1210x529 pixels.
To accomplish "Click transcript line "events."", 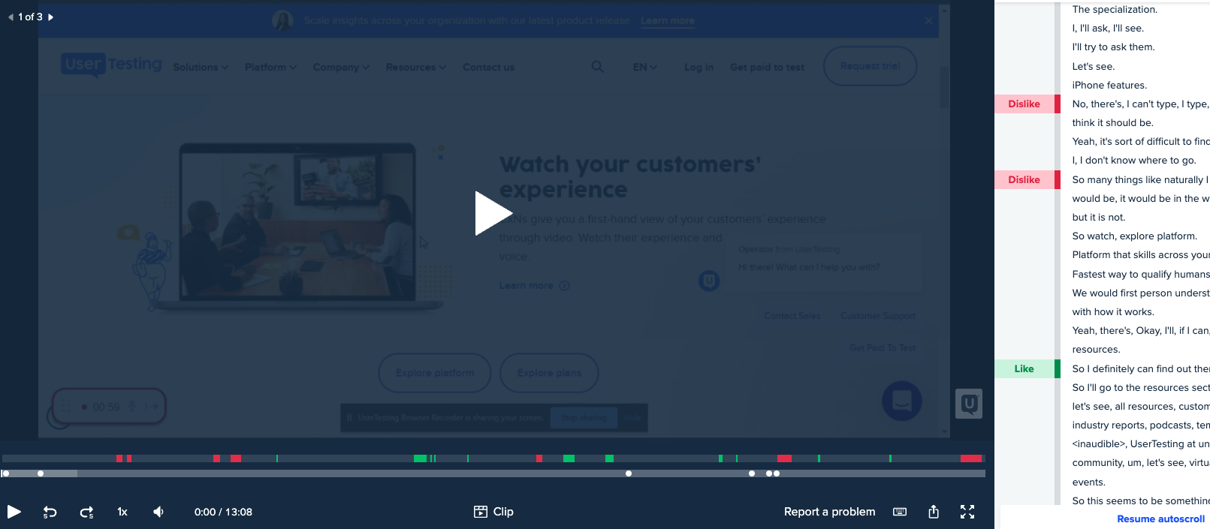I will point(1088,482).
